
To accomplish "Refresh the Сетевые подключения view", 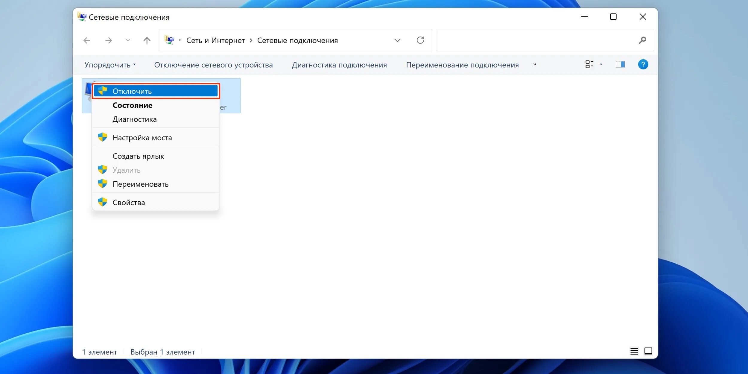I will [x=420, y=40].
